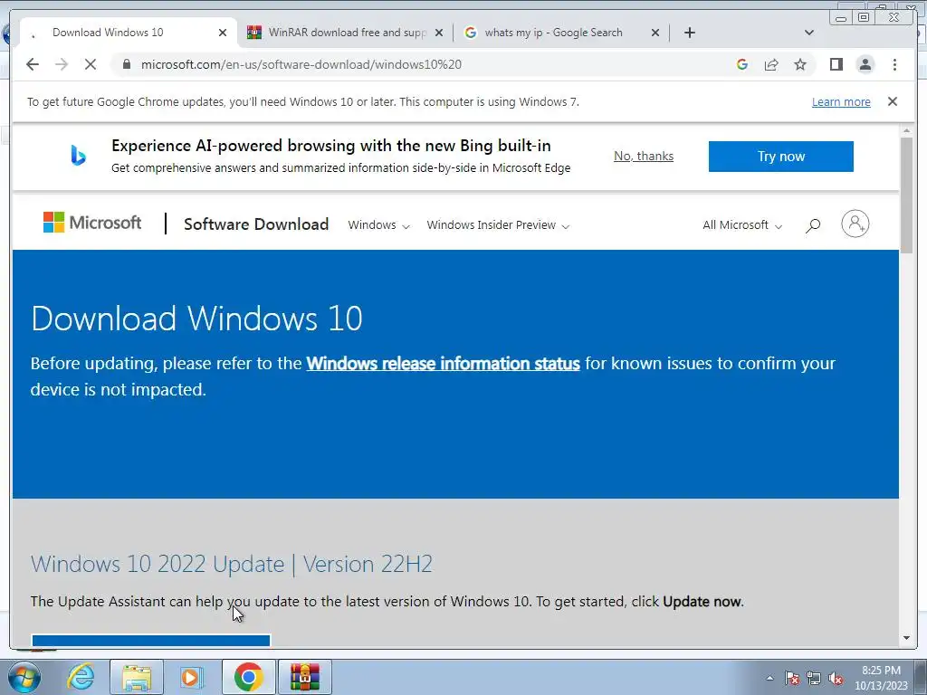Screen dimensions: 927x695
Task: Click the page vertical scrollbar thumb
Action: [906, 195]
